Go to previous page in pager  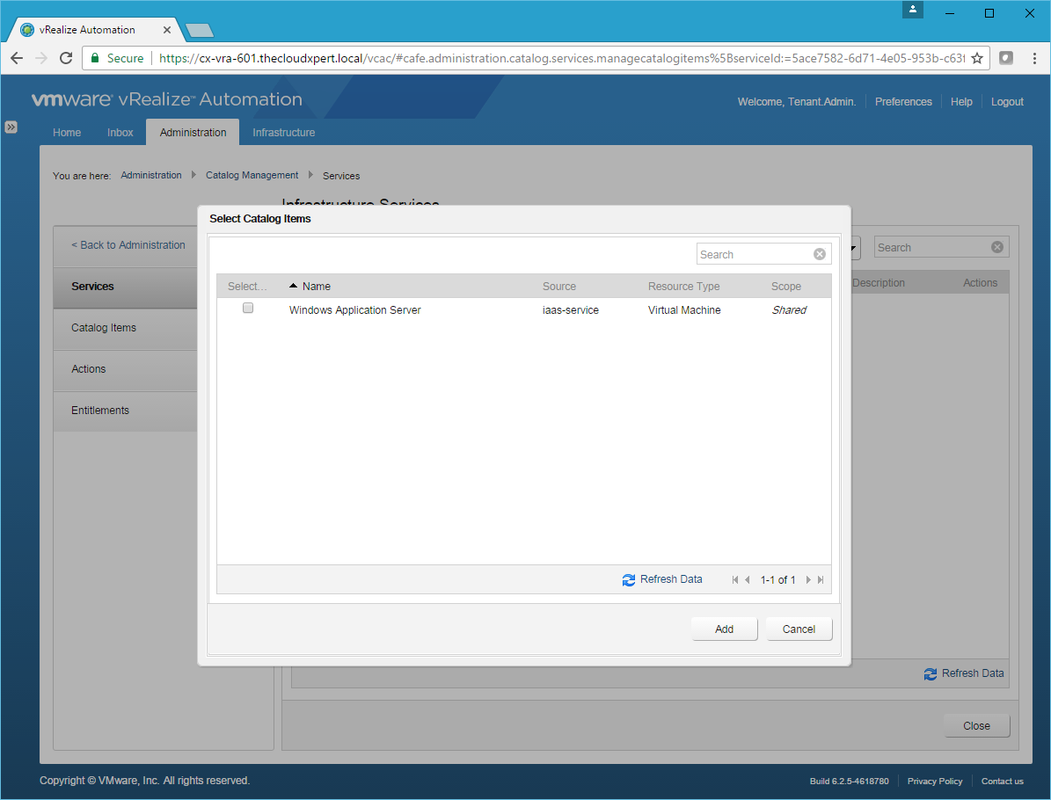(x=748, y=580)
